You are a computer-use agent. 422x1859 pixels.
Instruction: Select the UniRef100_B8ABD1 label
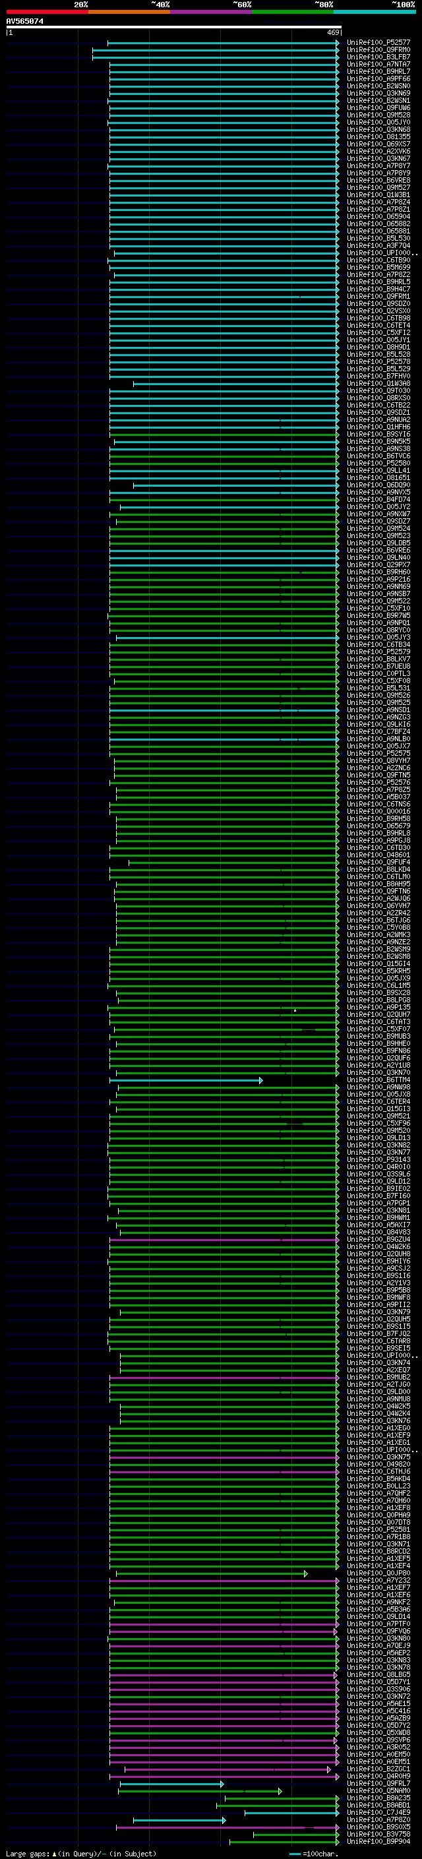click(x=378, y=1805)
